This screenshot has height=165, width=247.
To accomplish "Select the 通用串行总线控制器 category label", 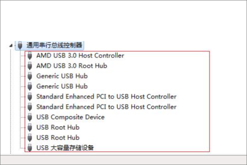I will pyautogui.click(x=54, y=45).
